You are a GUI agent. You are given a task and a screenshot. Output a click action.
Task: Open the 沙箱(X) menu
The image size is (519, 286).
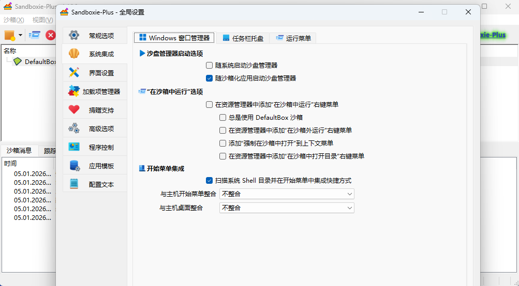pyautogui.click(x=14, y=20)
